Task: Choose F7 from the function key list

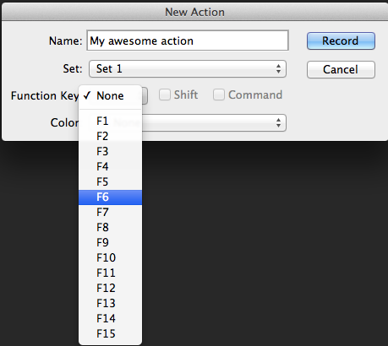Action: click(x=110, y=213)
